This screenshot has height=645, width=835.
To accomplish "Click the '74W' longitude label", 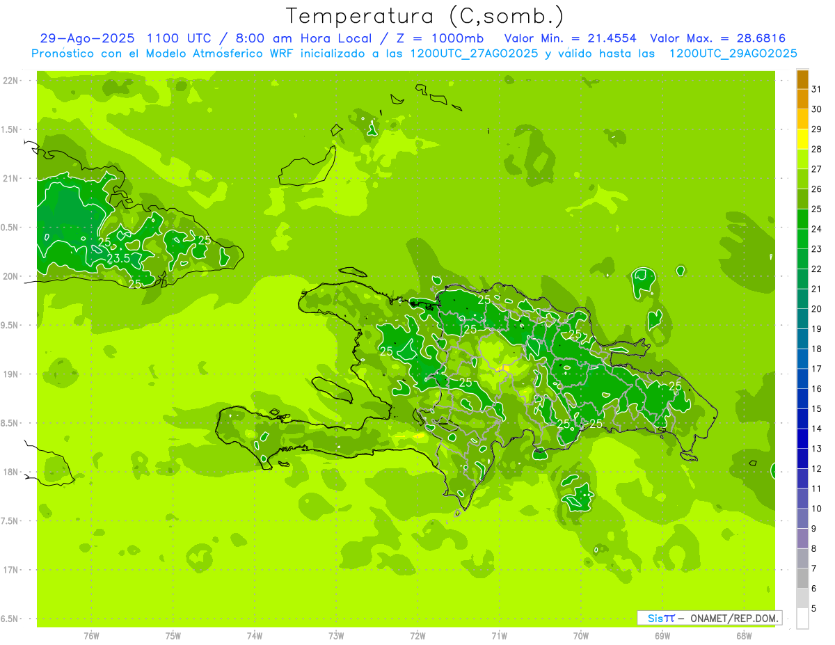I will pos(255,636).
